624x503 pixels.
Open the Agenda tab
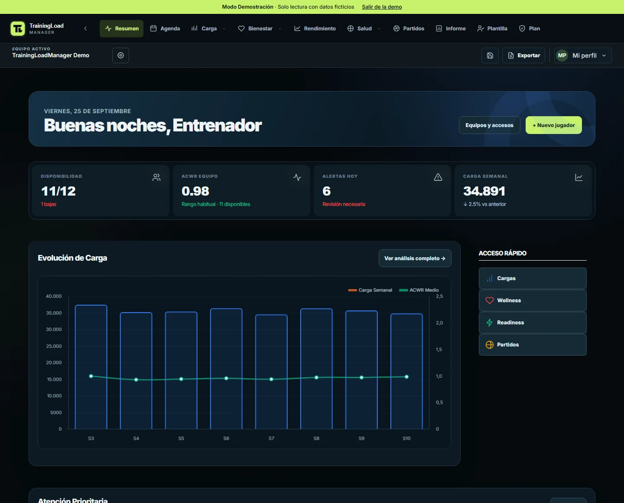pos(165,29)
